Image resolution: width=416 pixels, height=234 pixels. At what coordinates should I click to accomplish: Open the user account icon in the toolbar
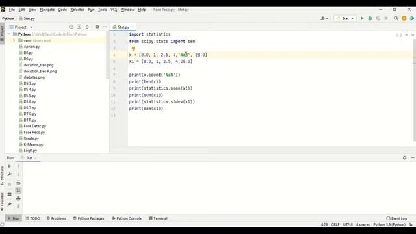click(324, 18)
